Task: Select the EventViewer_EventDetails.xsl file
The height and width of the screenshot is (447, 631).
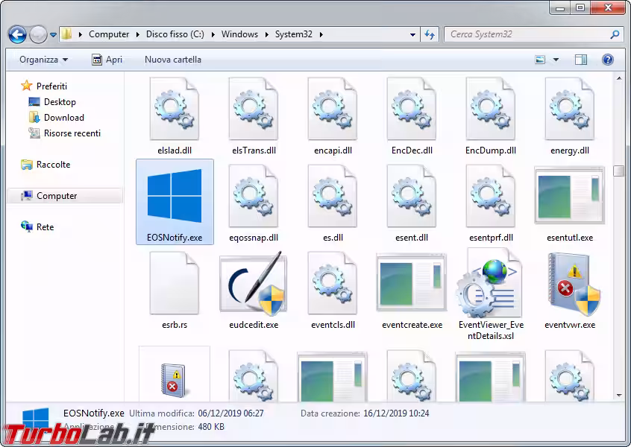Action: click(490, 284)
